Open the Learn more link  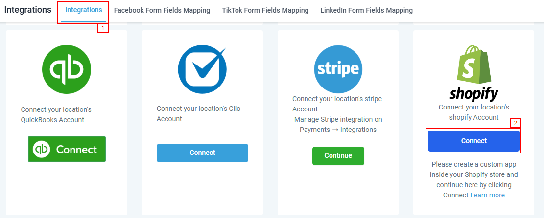(487, 195)
